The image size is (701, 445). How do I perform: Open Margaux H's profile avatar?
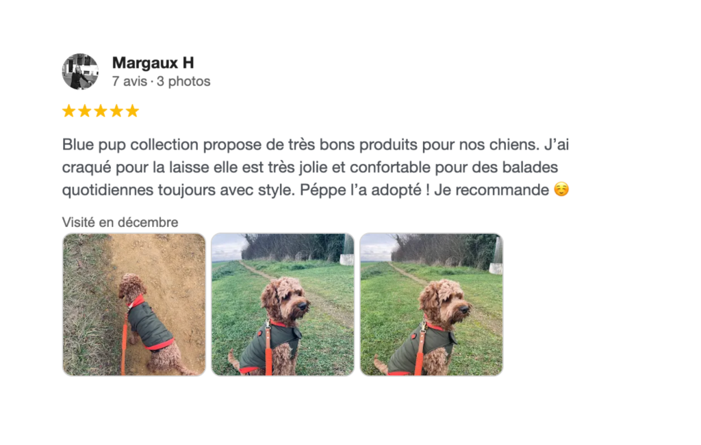[80, 71]
